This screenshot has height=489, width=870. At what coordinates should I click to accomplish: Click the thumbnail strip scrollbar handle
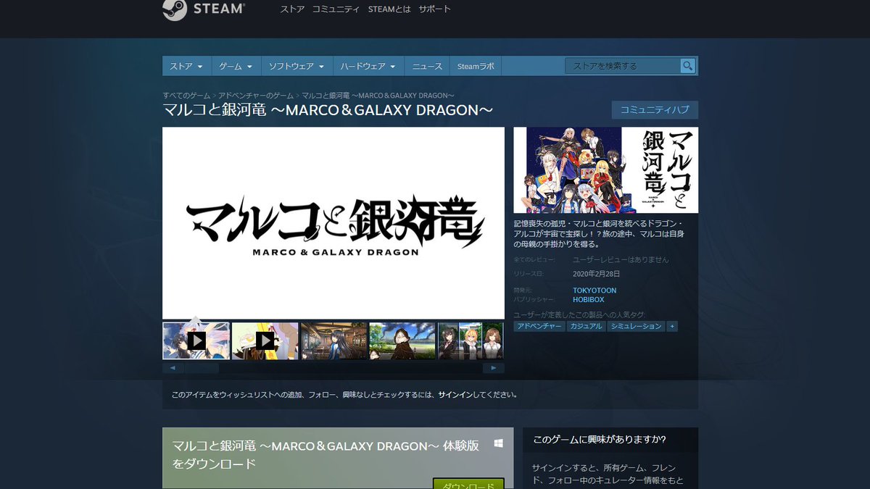tap(202, 368)
